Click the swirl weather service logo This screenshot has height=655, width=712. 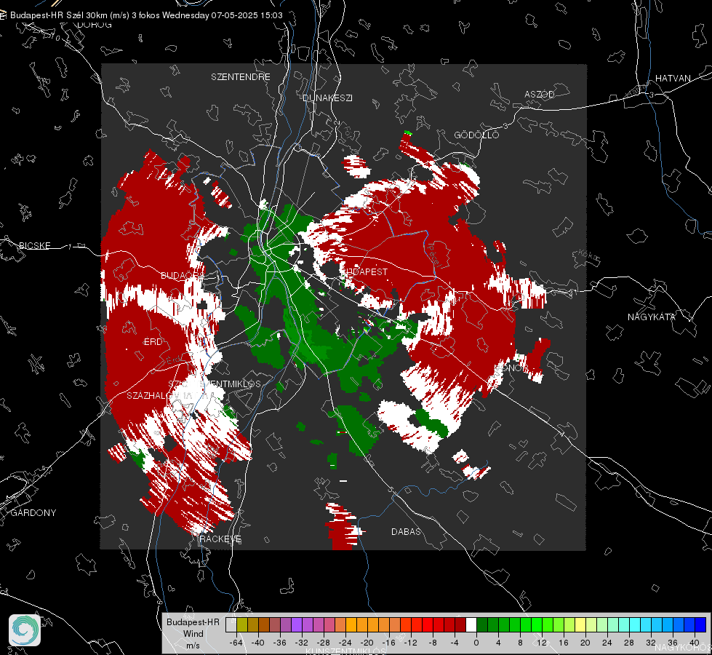[25, 630]
